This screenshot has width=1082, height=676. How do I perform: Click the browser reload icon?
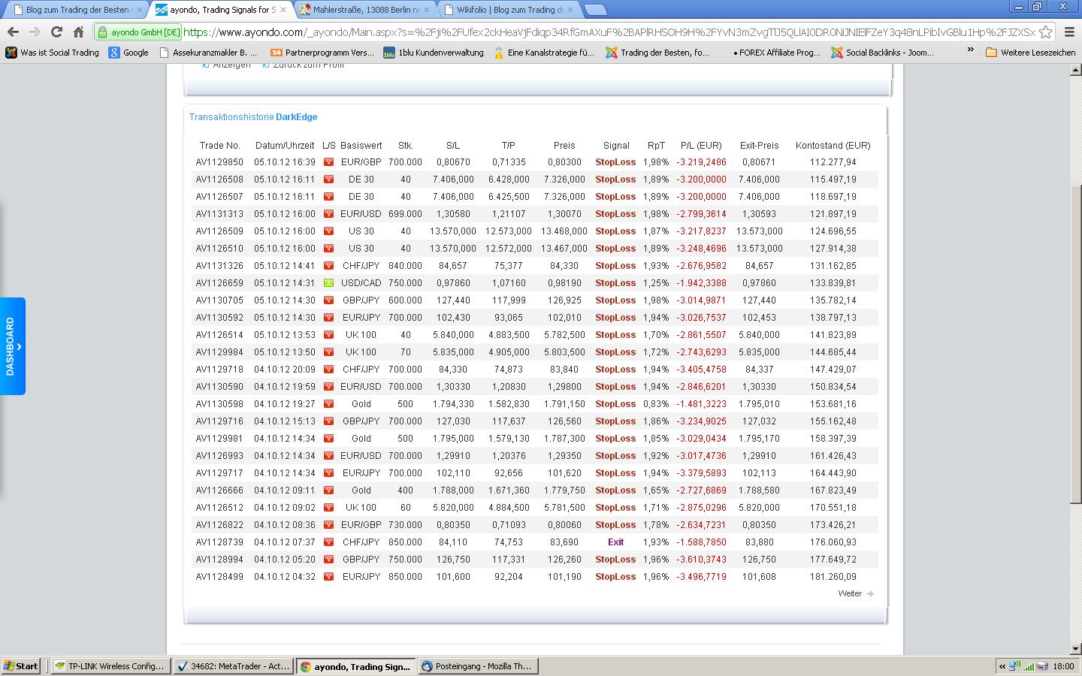pos(56,32)
